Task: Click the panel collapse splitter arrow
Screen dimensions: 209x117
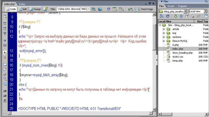Action: click(157, 60)
